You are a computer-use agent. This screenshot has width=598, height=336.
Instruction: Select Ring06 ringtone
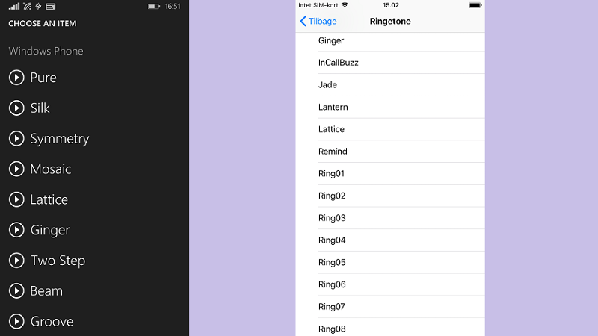[x=390, y=284]
